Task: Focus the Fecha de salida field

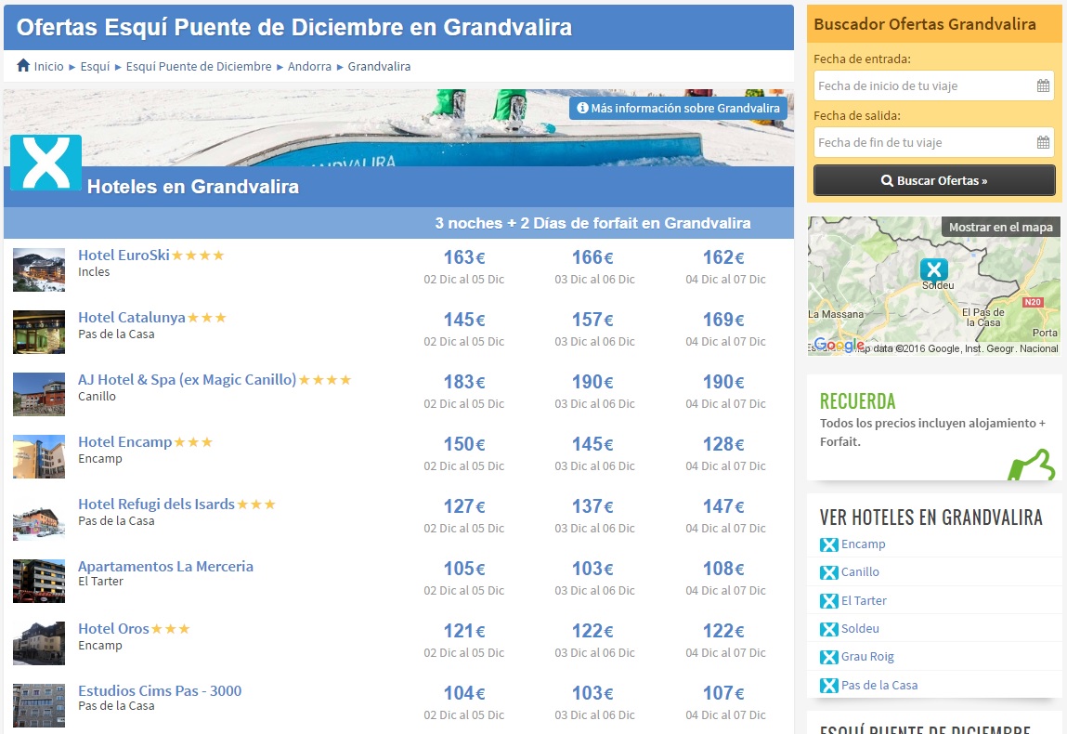Action: [x=933, y=142]
